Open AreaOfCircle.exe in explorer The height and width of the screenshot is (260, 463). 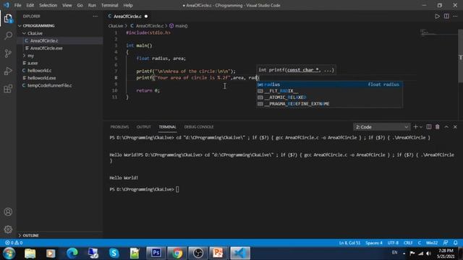[x=46, y=48]
